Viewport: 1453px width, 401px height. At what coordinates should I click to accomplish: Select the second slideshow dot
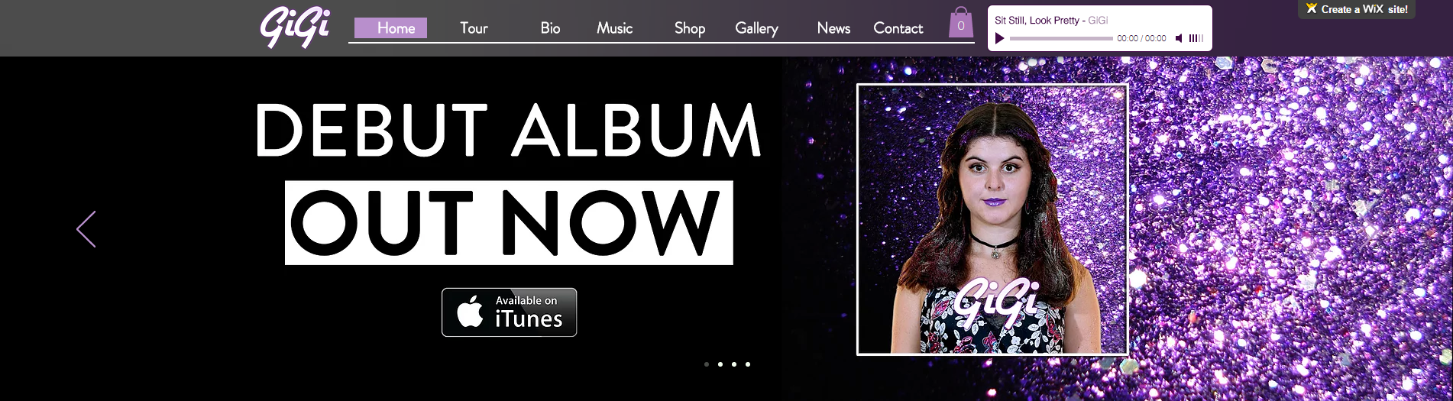coord(720,364)
